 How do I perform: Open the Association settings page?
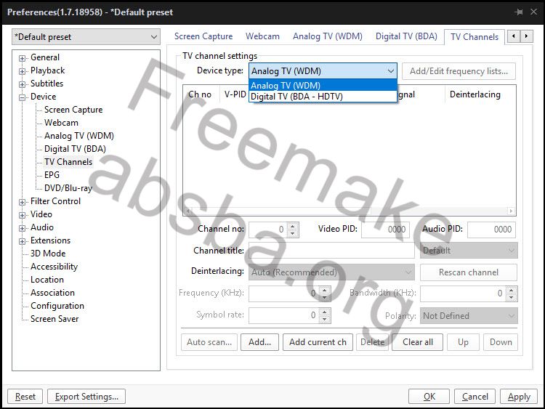(52, 293)
